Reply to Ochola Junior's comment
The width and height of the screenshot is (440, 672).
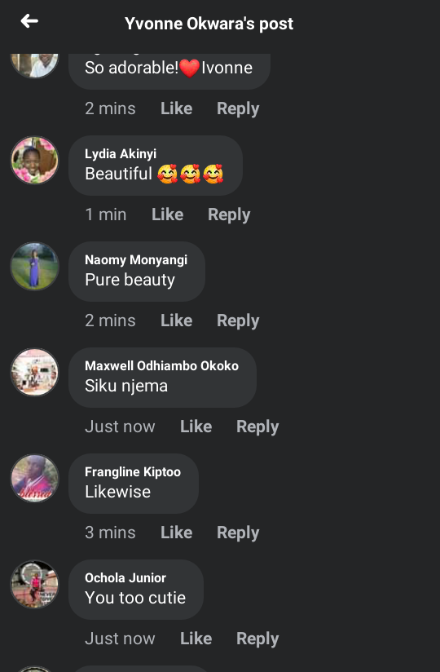[x=257, y=639]
